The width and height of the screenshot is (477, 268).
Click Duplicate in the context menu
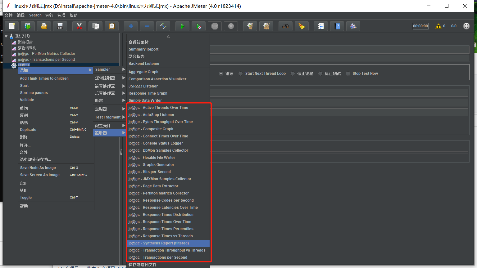(x=56, y=130)
